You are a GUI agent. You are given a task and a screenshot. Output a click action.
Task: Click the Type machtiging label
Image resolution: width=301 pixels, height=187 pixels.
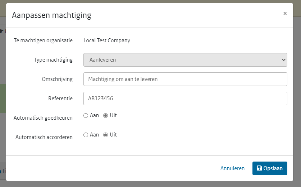pyautogui.click(x=53, y=60)
